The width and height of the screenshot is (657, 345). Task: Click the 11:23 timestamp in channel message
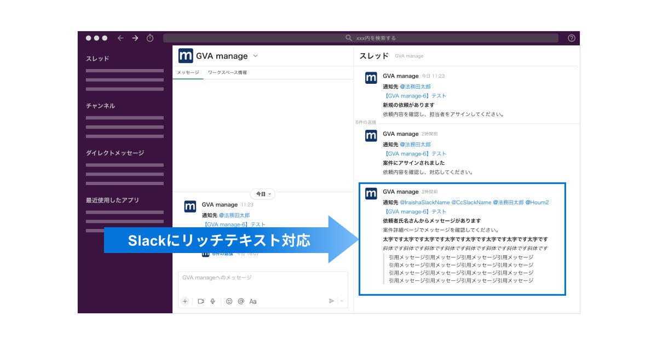click(x=247, y=204)
